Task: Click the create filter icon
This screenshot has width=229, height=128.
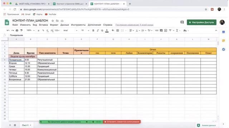Action: [x=170, y=31]
